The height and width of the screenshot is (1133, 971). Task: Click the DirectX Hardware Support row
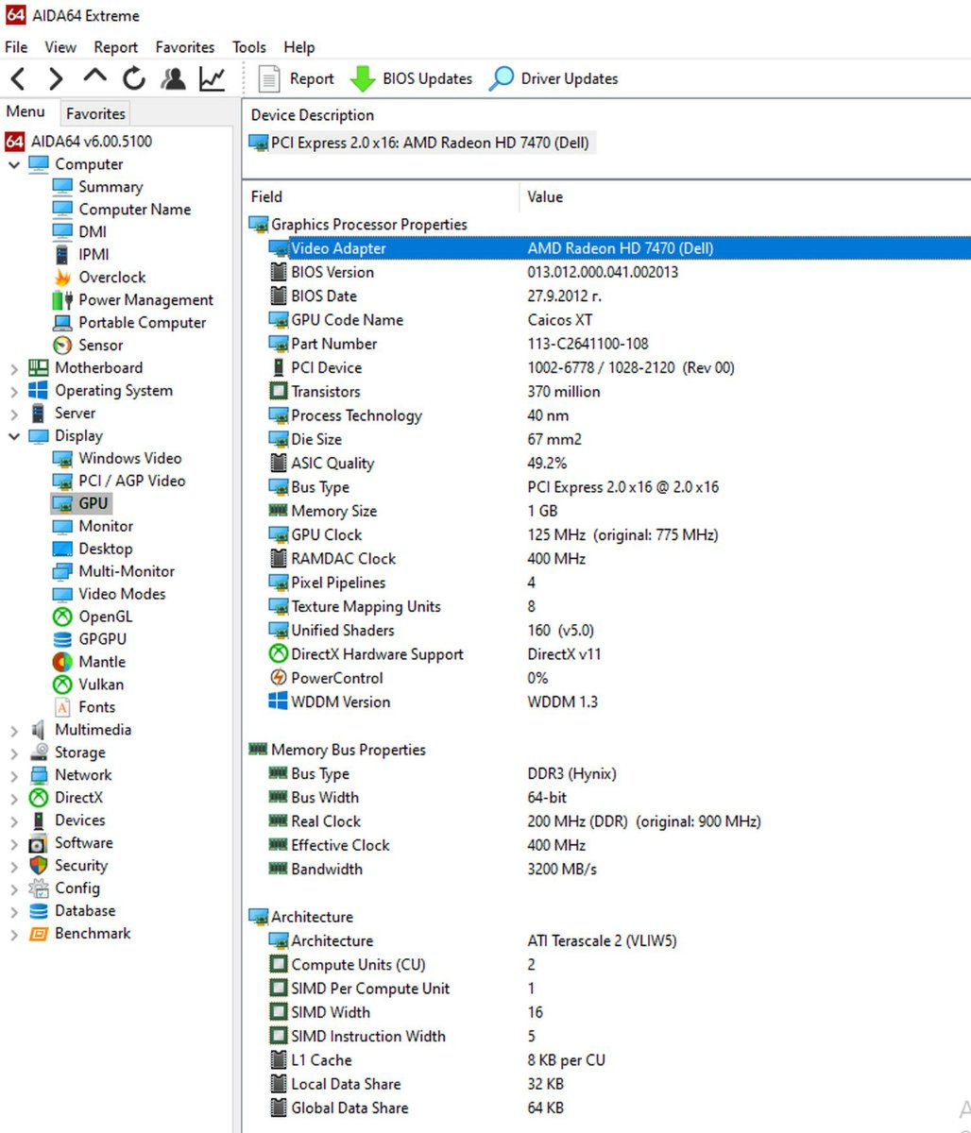pos(607,654)
